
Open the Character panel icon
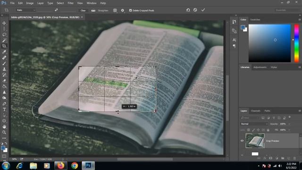234,40
